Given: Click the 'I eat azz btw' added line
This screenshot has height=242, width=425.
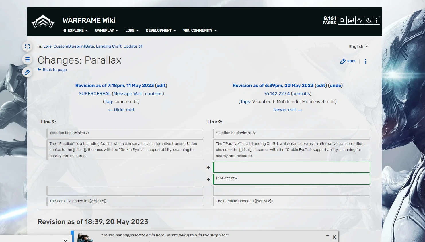Looking at the screenshot, I should (291, 179).
